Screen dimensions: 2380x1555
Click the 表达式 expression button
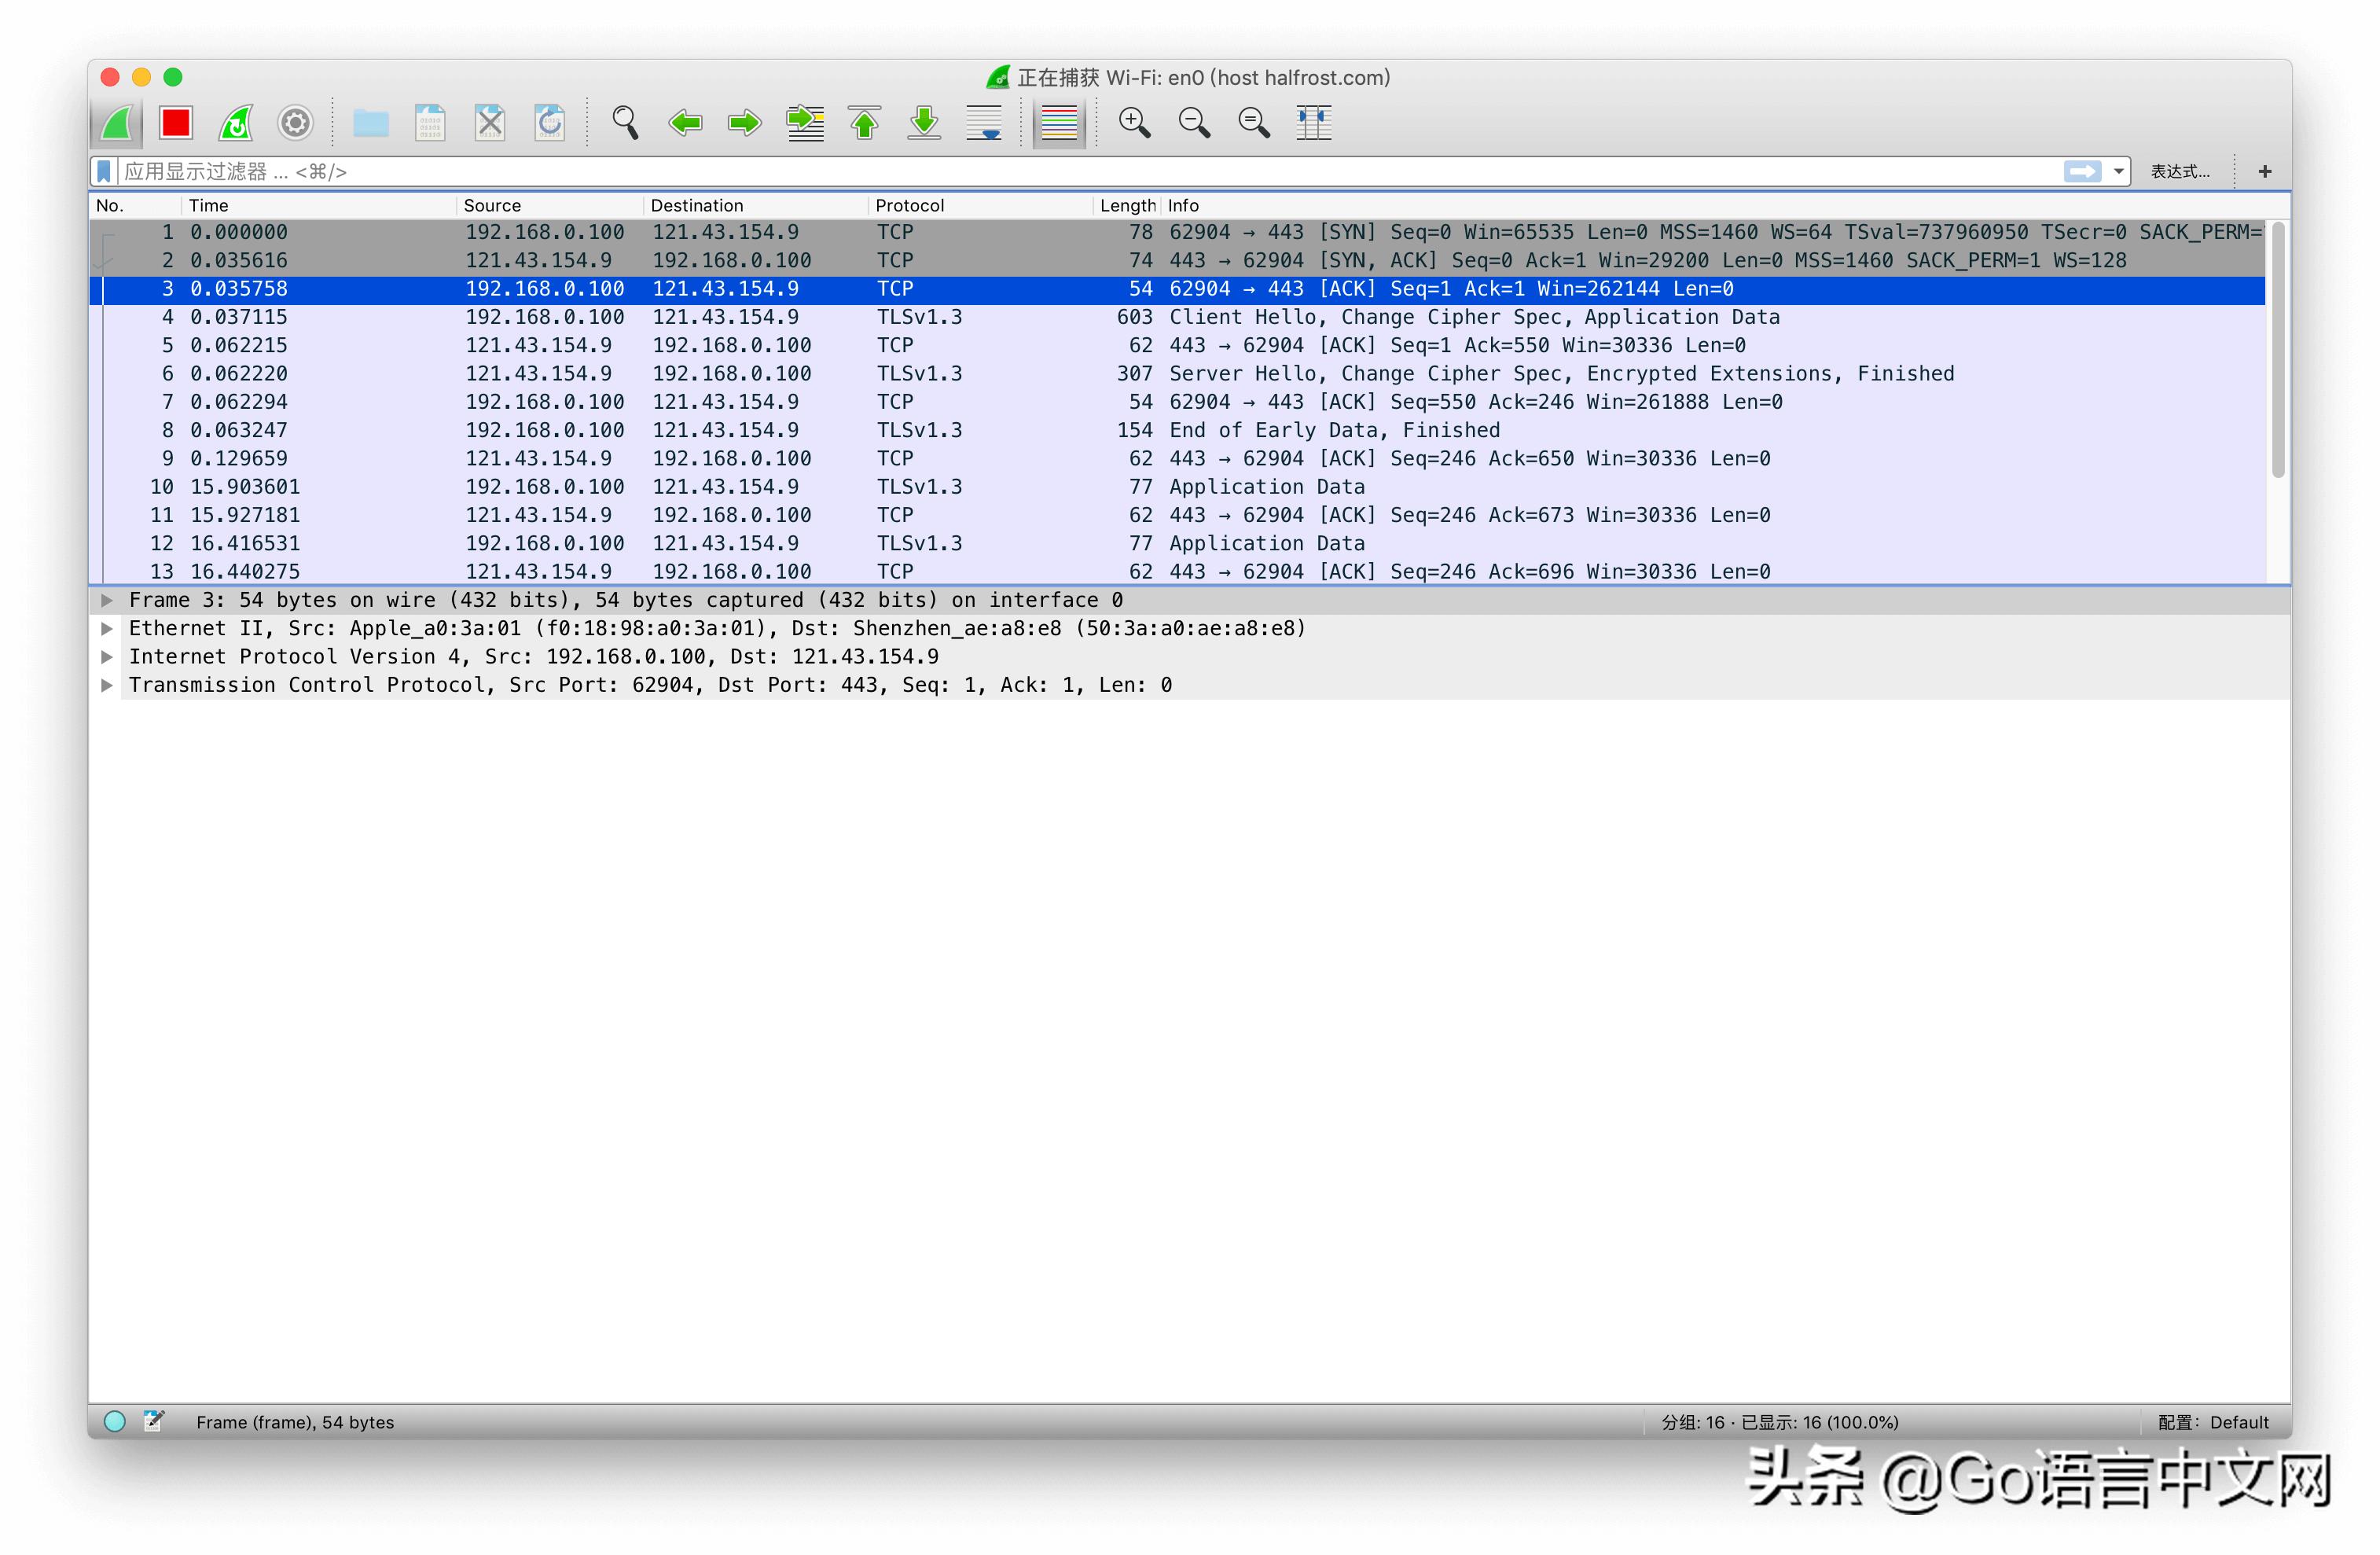pyautogui.click(x=2180, y=172)
